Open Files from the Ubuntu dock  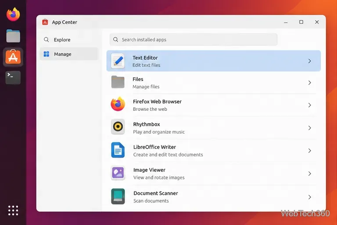(x=13, y=36)
